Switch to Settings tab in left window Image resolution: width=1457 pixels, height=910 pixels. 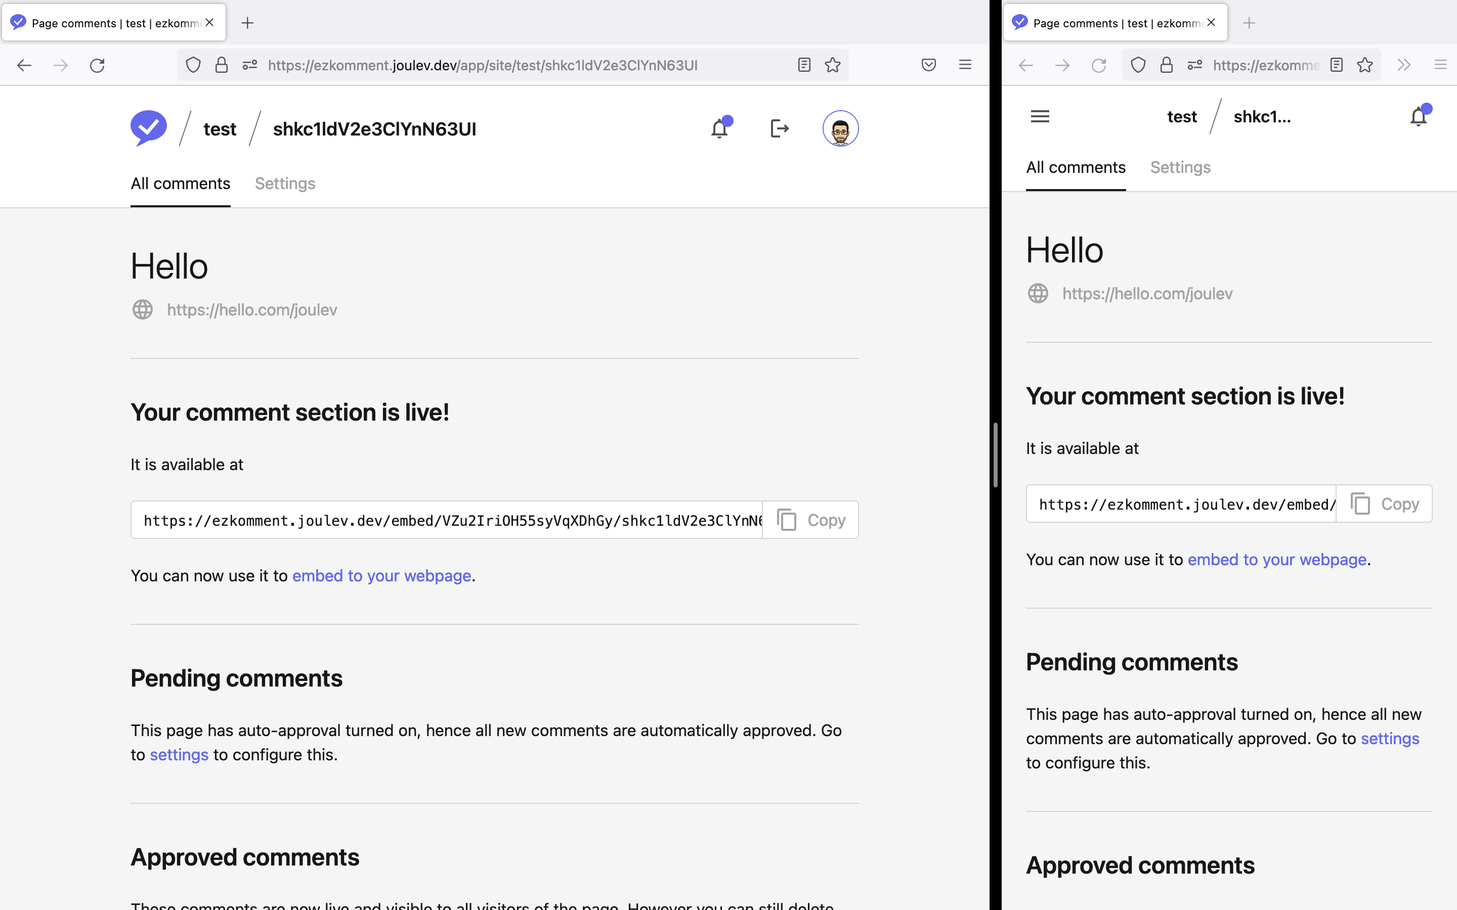(x=285, y=184)
